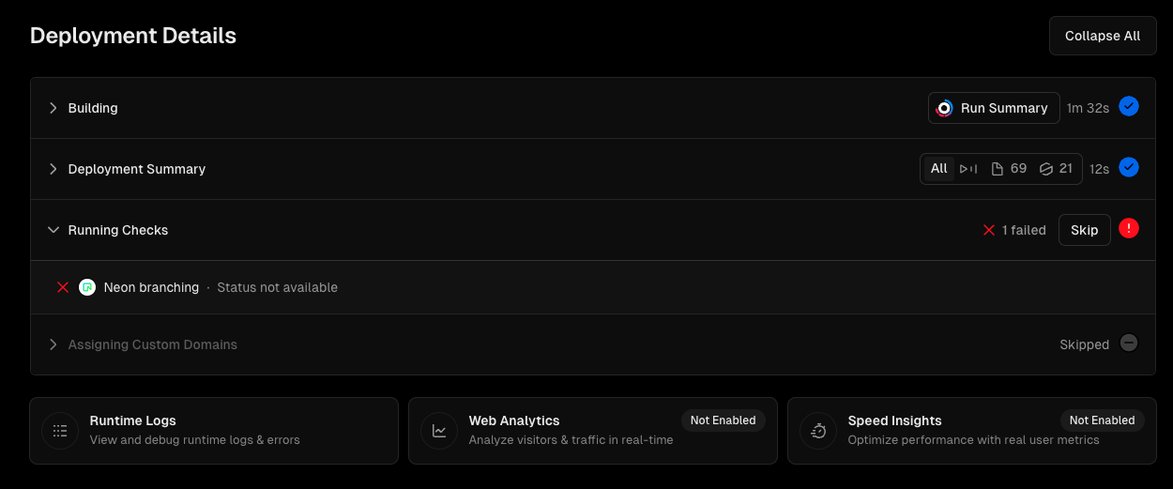The width and height of the screenshot is (1173, 489).
Task: Select the All filter tab
Action: tap(938, 169)
